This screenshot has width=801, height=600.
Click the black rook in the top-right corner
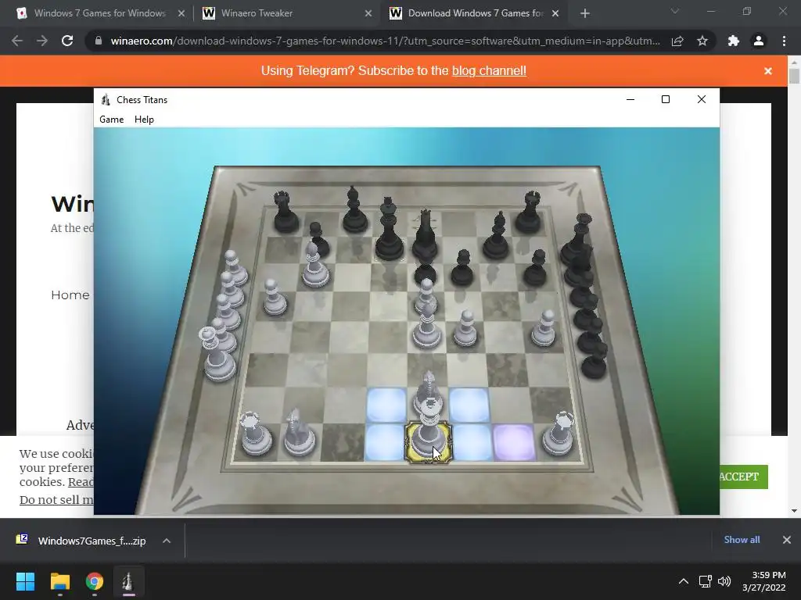[529, 212]
